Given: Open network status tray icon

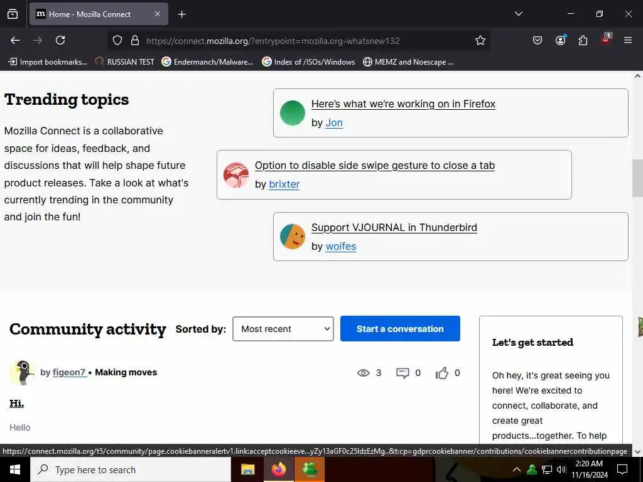Looking at the screenshot, I should [x=547, y=469].
